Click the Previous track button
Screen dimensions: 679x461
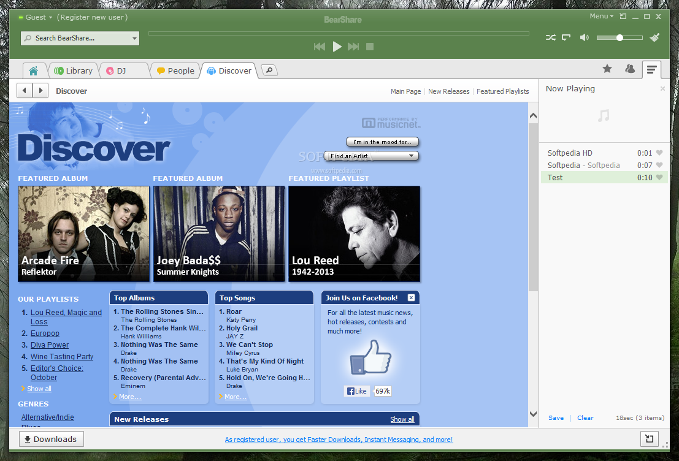320,47
